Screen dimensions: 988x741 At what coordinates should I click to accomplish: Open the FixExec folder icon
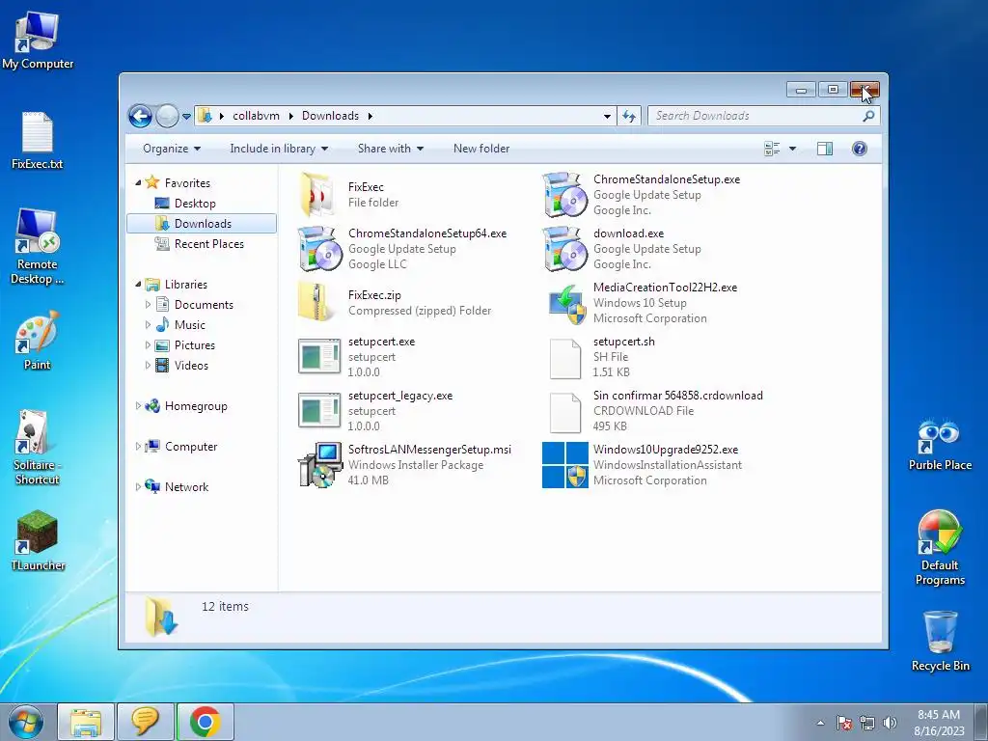click(318, 195)
